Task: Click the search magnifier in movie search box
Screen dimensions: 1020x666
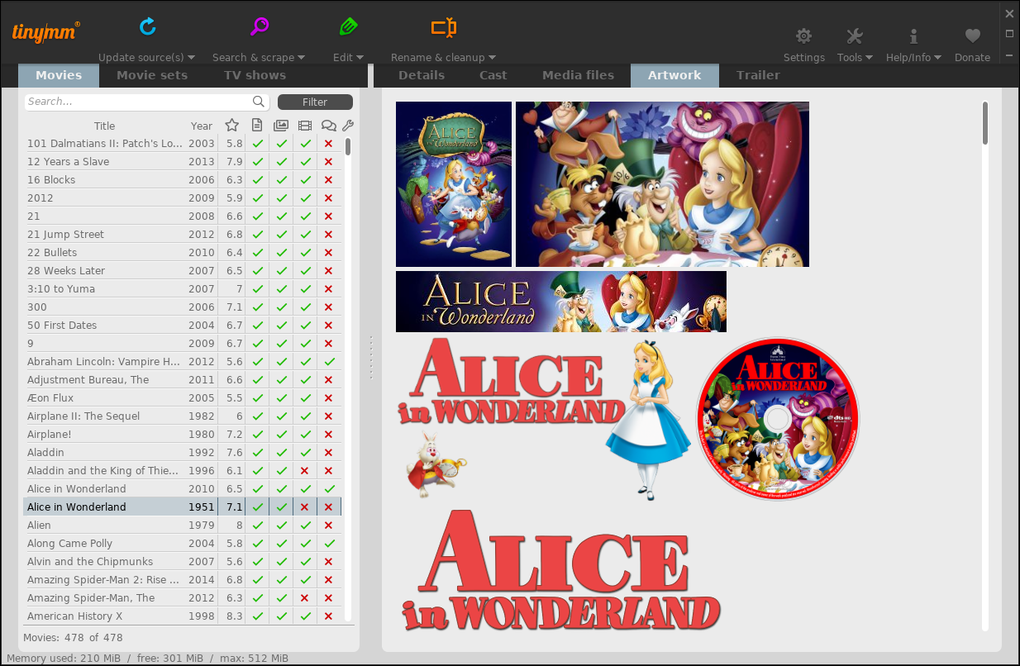Action: click(x=259, y=102)
